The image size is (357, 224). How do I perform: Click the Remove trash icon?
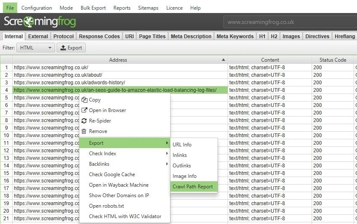[x=84, y=131]
